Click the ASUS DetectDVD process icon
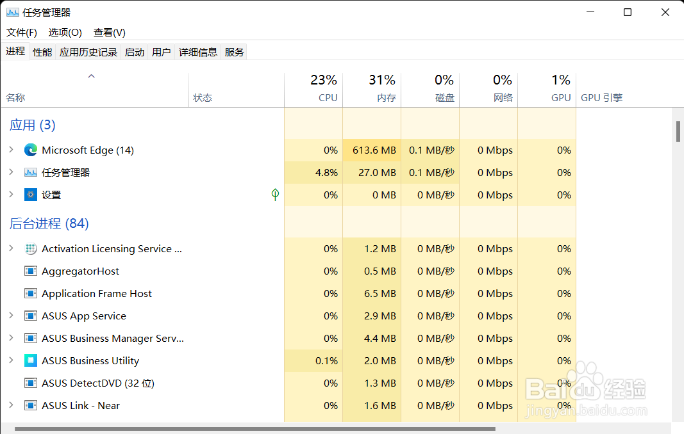Screen dimensions: 684x434 (31, 383)
